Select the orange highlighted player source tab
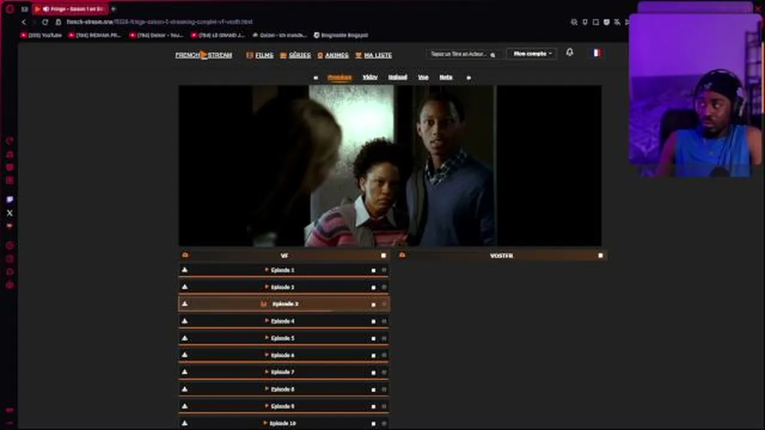Screen dimensions: 765x430 click(x=339, y=77)
